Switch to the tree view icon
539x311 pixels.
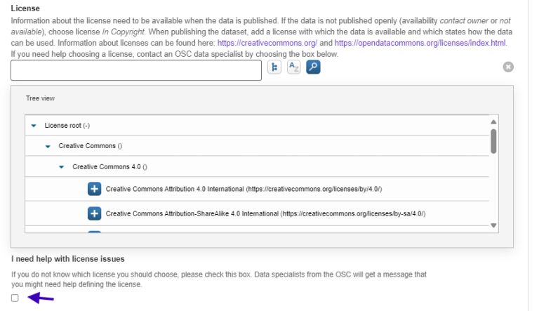click(274, 67)
